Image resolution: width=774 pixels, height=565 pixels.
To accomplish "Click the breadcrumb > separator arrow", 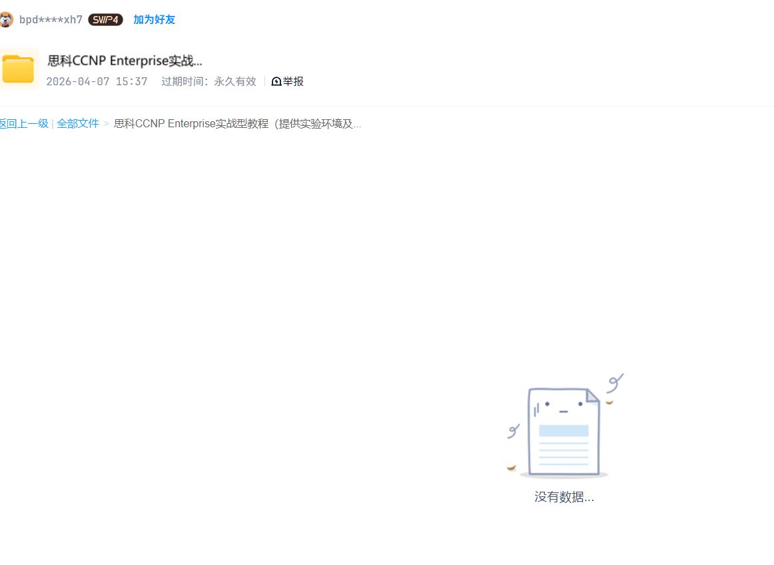I will (x=106, y=123).
